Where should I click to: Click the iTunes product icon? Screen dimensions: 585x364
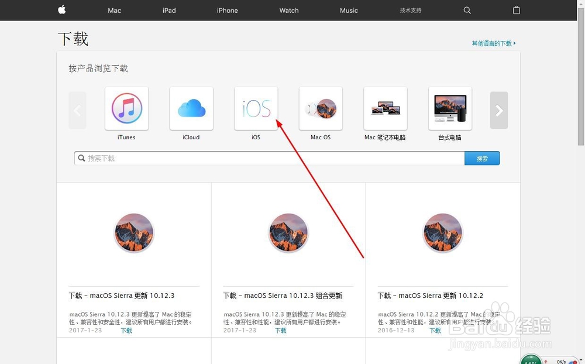click(126, 108)
